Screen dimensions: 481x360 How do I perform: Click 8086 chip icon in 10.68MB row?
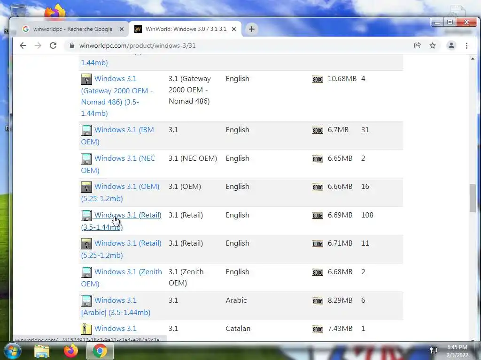[318, 80]
